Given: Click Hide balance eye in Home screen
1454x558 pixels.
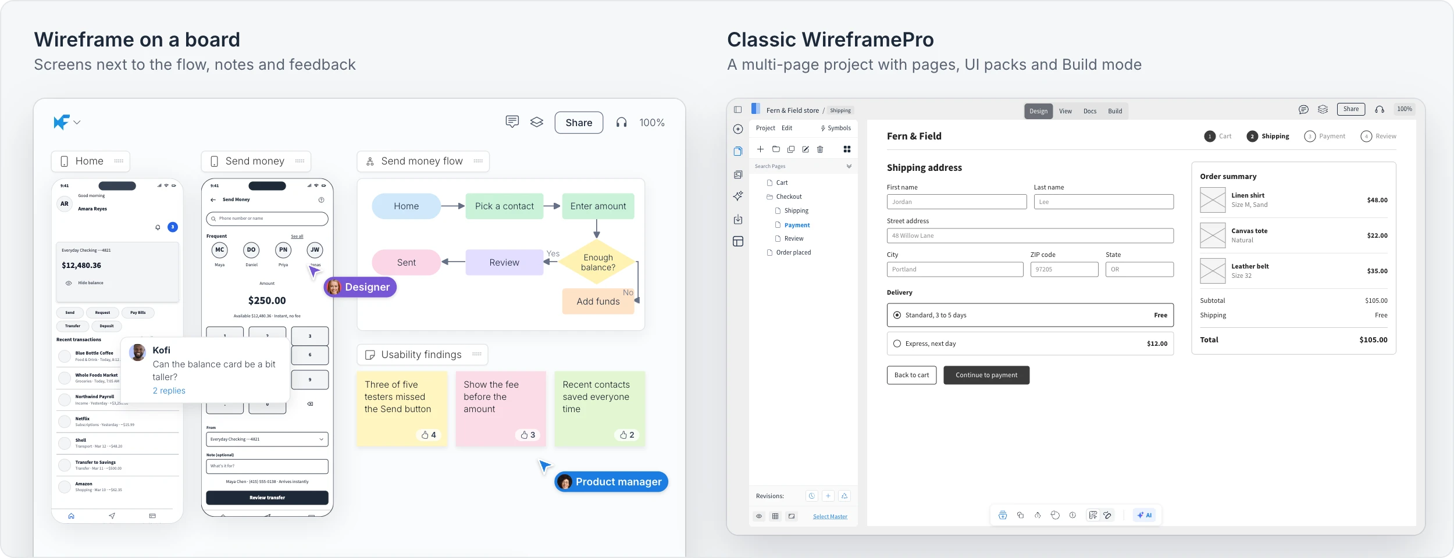Looking at the screenshot, I should pyautogui.click(x=69, y=283).
